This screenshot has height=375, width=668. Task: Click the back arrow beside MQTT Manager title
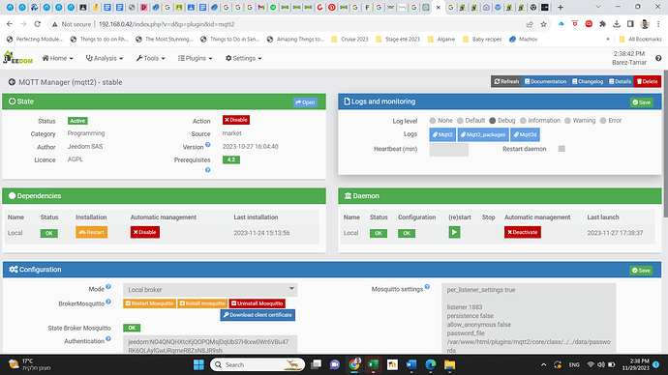click(x=12, y=82)
